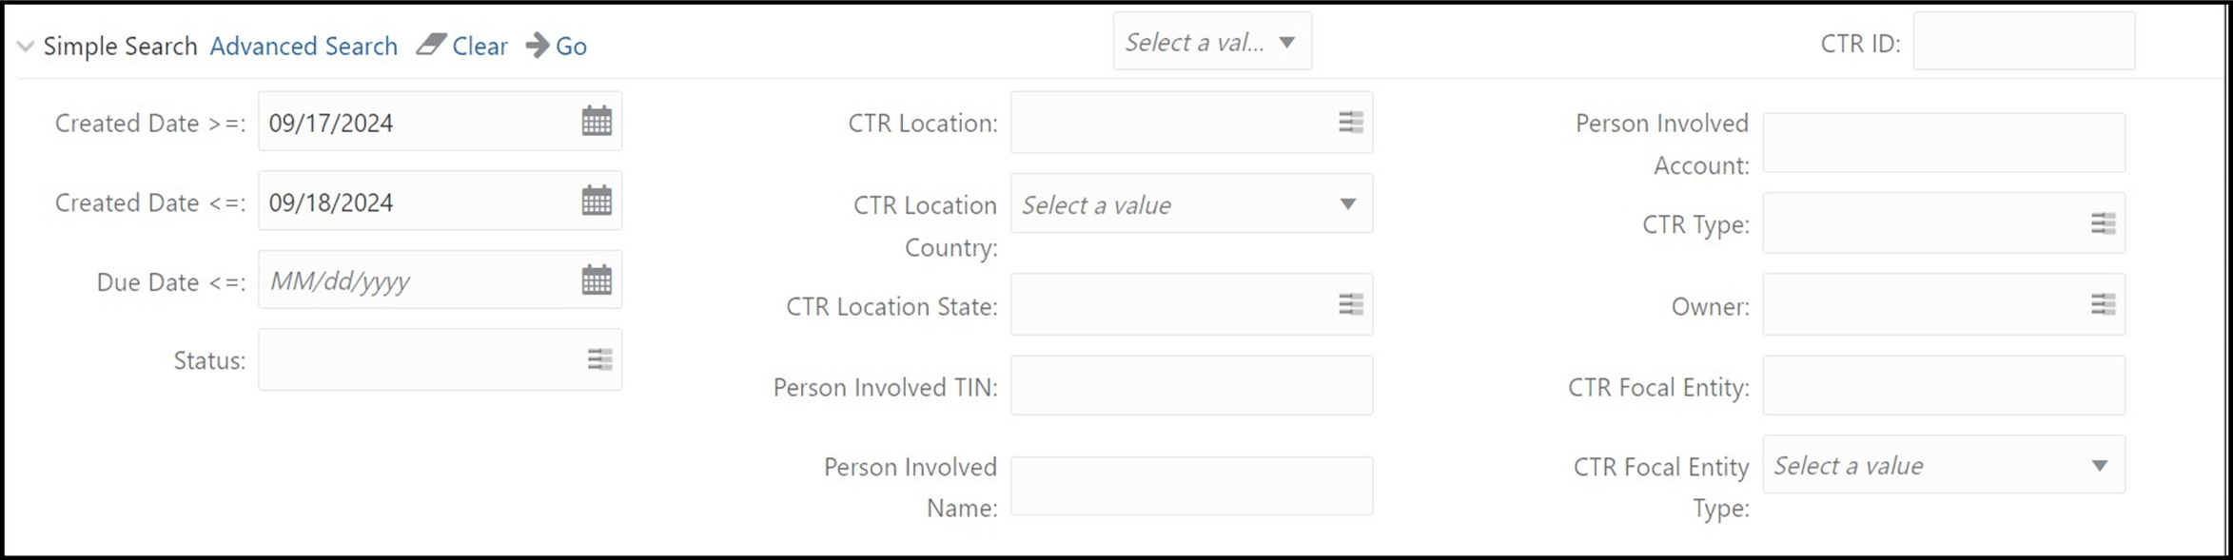Open the CTR Location Country dropdown
Image resolution: width=2233 pixels, height=560 pixels.
tap(1350, 203)
